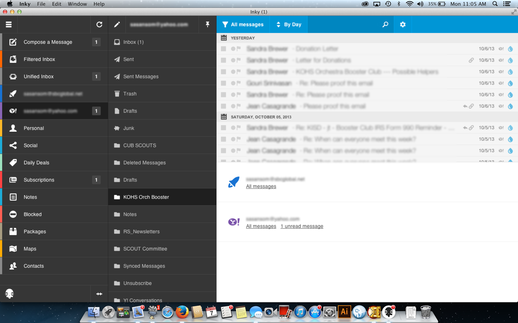
Task: Toggle the pin icon beside the account address
Action: click(x=208, y=25)
